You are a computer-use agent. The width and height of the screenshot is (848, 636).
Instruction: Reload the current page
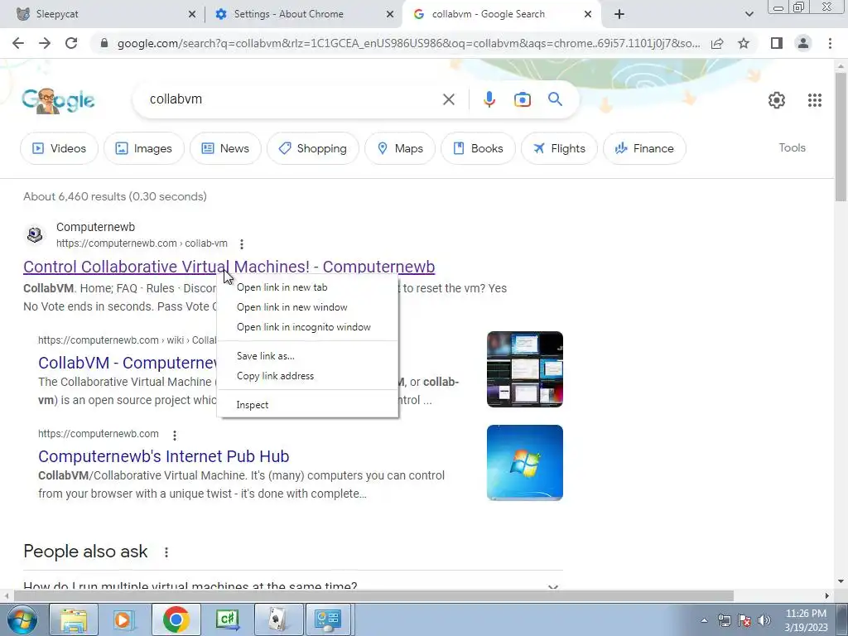(x=71, y=43)
